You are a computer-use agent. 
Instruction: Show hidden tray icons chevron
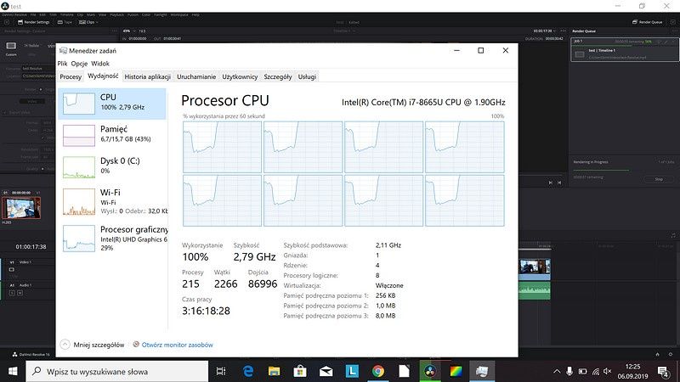[x=557, y=371]
